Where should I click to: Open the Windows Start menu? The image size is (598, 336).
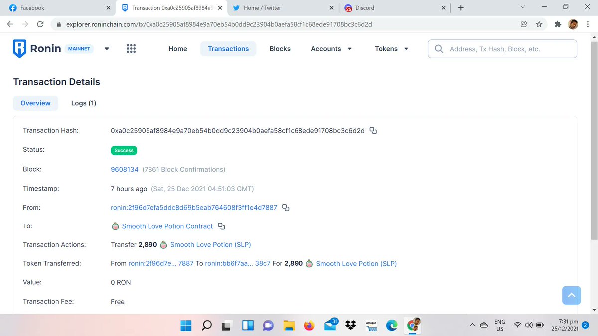point(186,326)
